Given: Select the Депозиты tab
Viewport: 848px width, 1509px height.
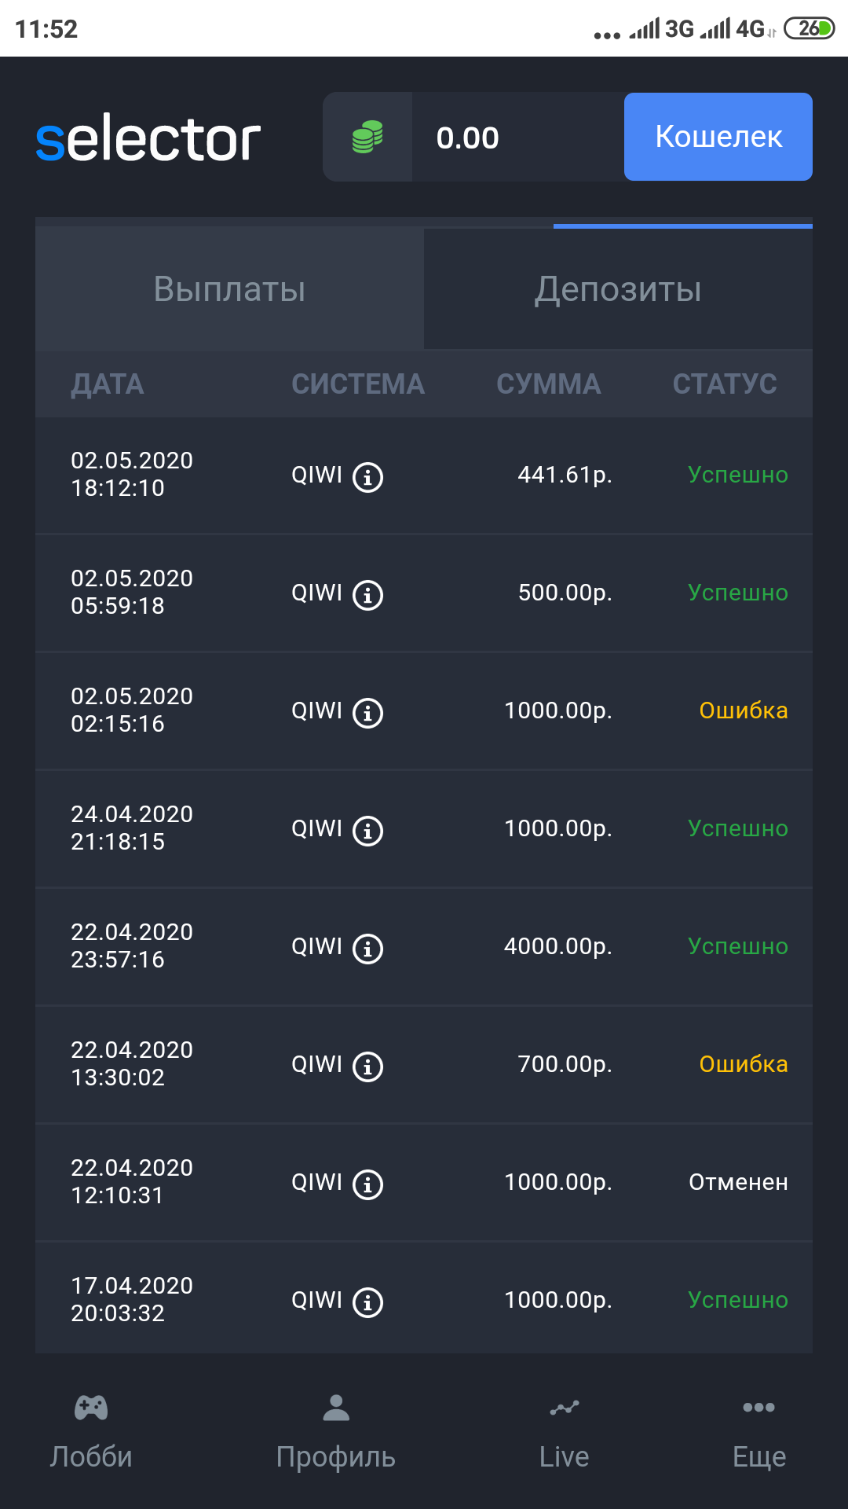Looking at the screenshot, I should click(618, 289).
